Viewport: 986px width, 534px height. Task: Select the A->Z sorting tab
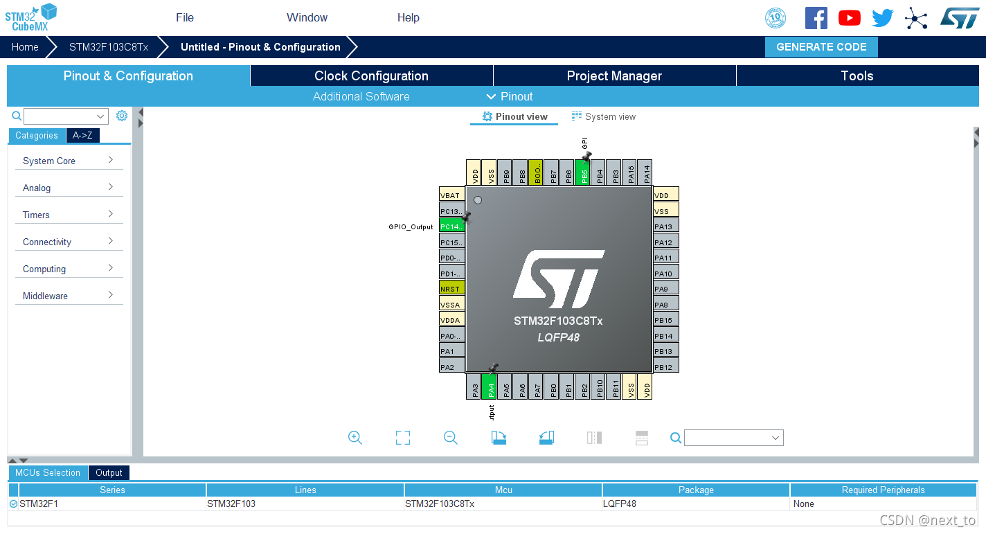point(83,136)
